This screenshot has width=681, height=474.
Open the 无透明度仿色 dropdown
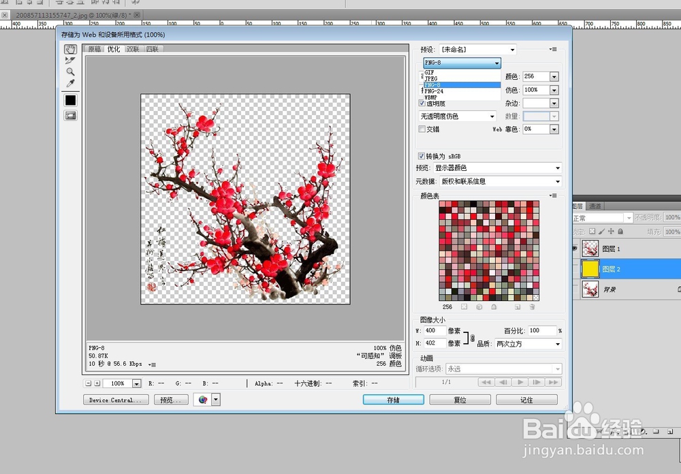458,116
